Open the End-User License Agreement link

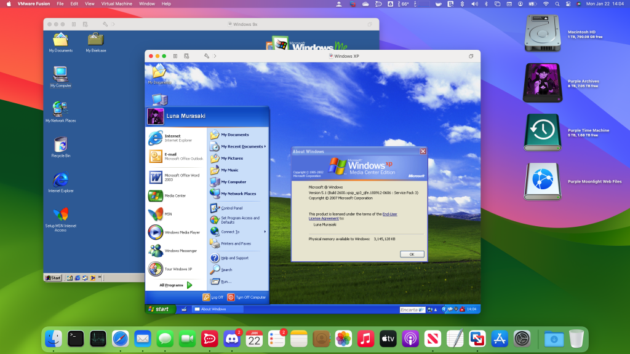(x=390, y=214)
